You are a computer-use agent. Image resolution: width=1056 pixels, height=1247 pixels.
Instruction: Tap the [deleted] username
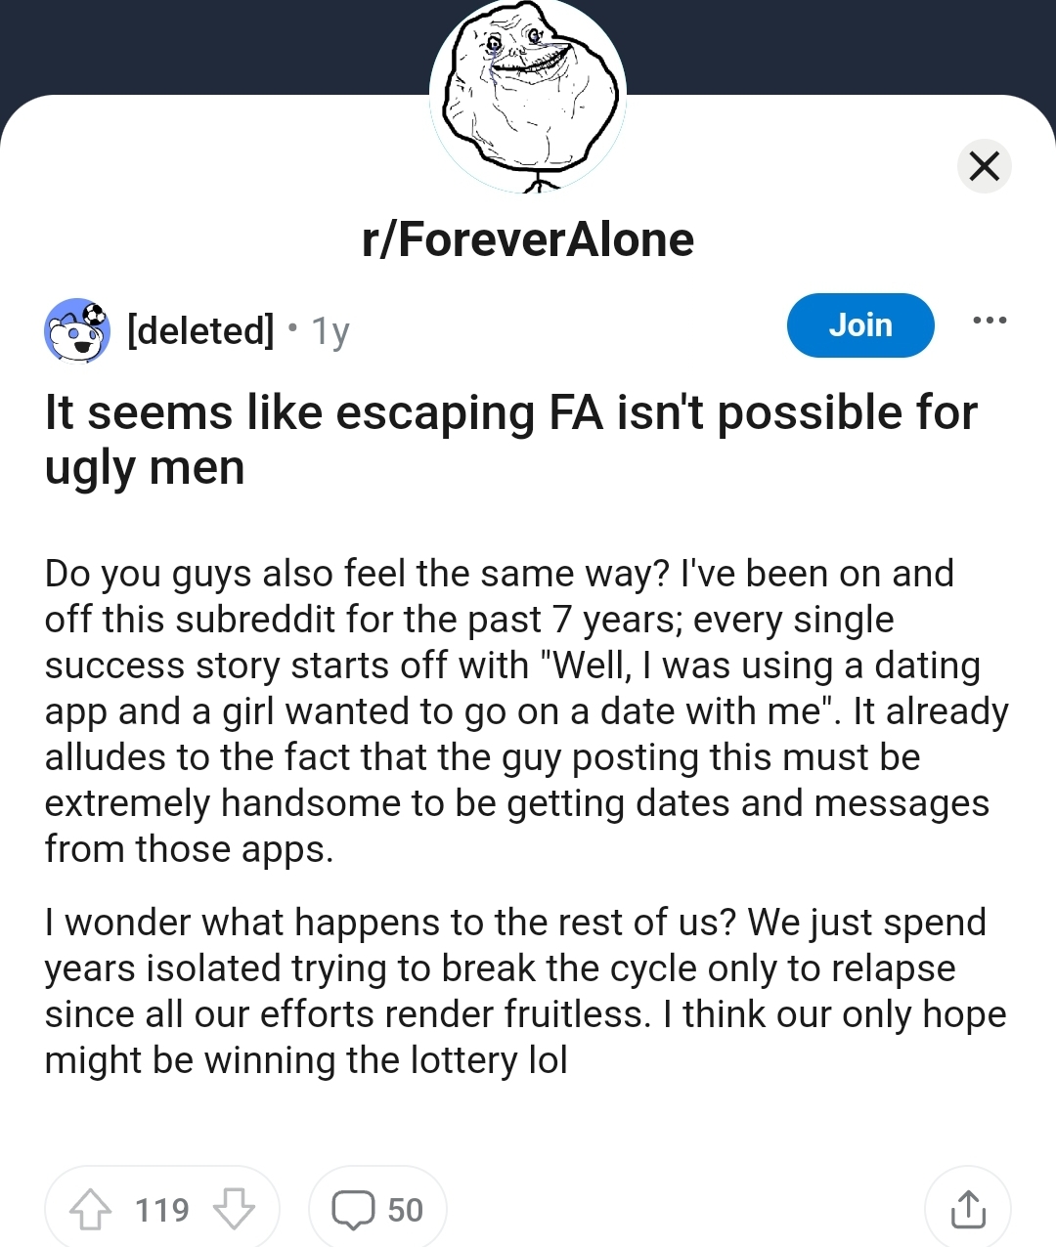200,331
